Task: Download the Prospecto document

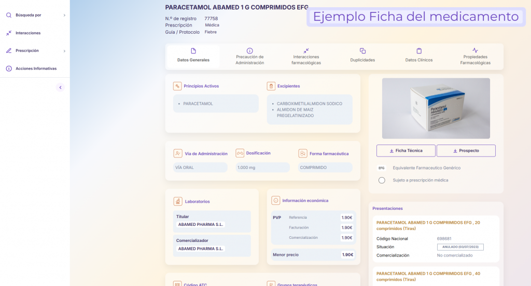Action: tap(466, 151)
